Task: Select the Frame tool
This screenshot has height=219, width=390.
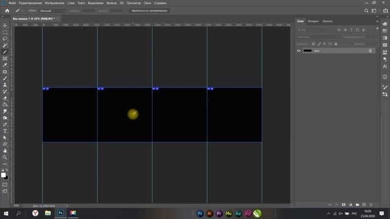Action: pos(5,58)
